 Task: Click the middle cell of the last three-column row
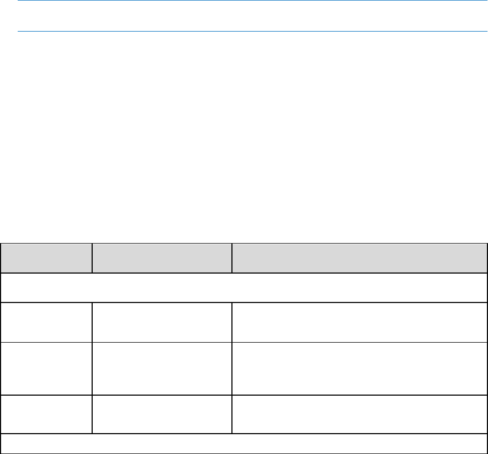pyautogui.click(x=162, y=414)
